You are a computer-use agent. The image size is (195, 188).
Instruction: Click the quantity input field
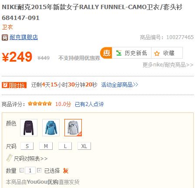coord(30,170)
